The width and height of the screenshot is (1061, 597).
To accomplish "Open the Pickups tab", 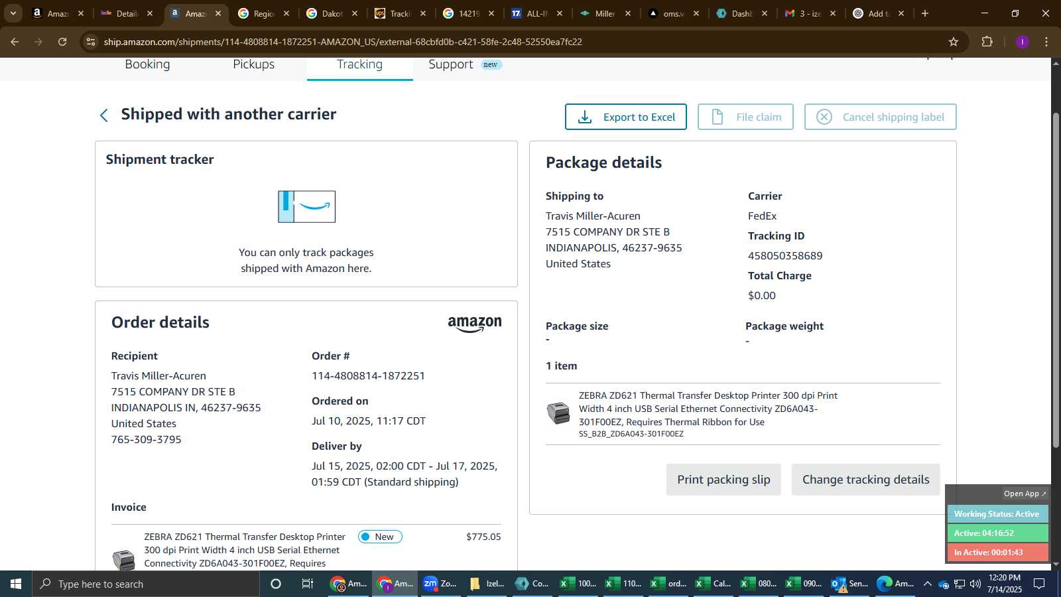I will (x=253, y=64).
